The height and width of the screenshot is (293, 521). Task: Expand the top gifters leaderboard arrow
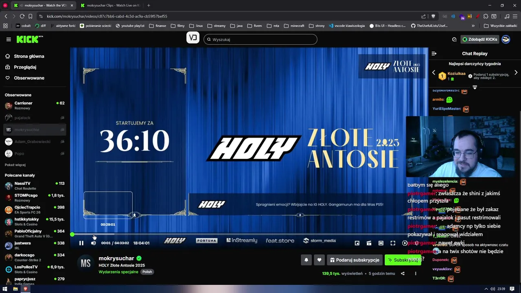point(475,87)
